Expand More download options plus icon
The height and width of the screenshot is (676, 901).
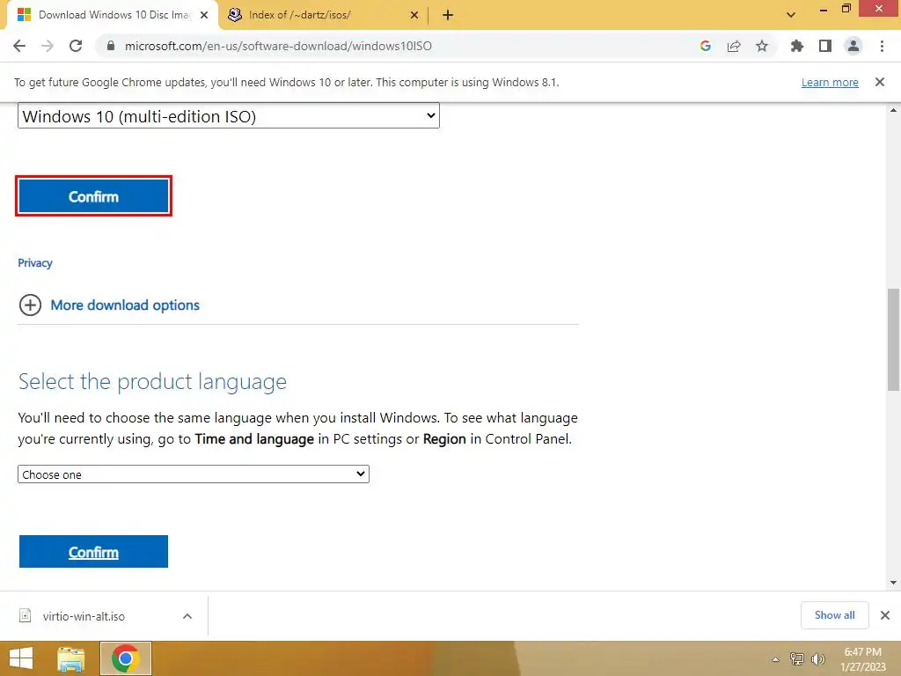31,305
